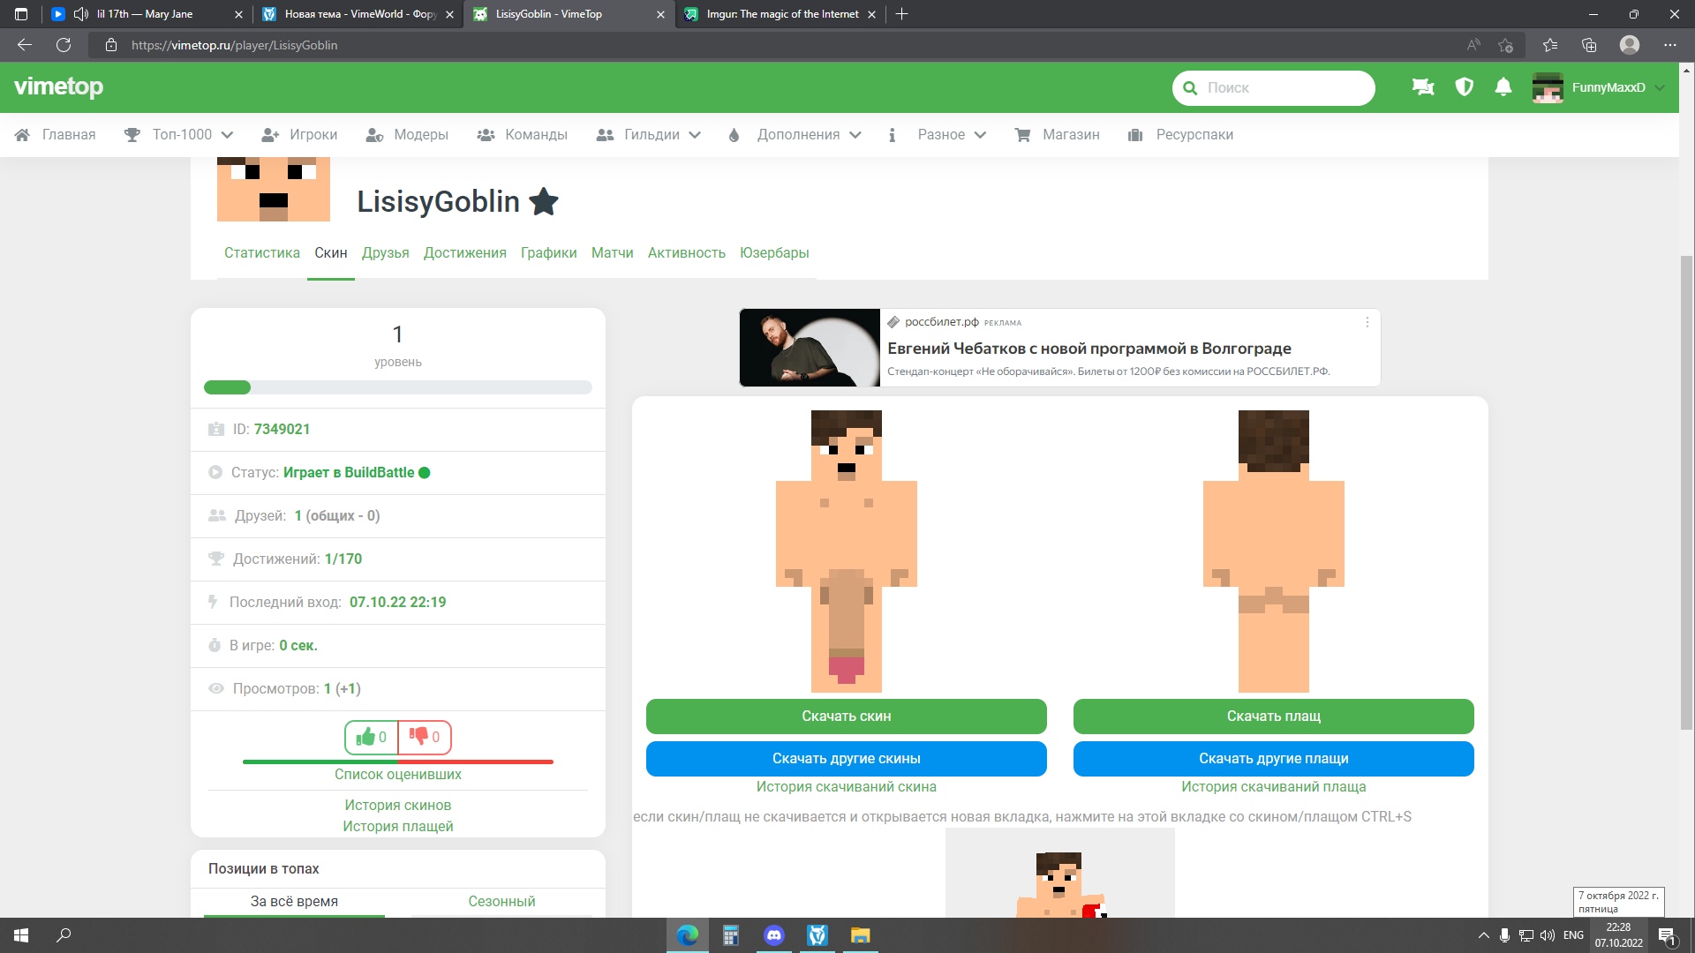Expand the Топ-1000 dropdown menu

click(180, 135)
